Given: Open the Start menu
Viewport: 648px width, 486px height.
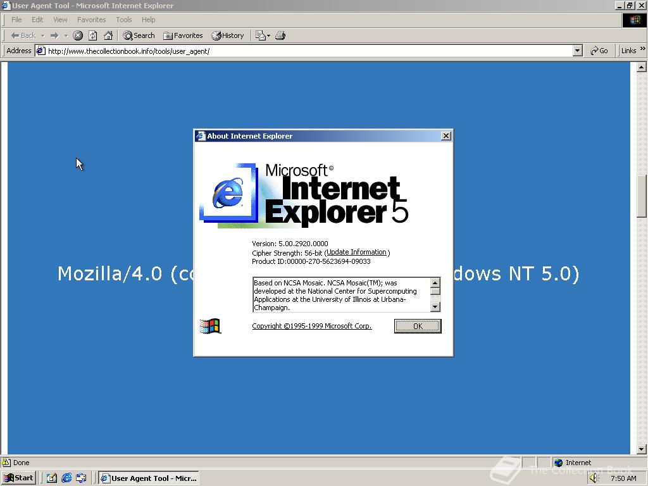Looking at the screenshot, I should tap(18, 478).
